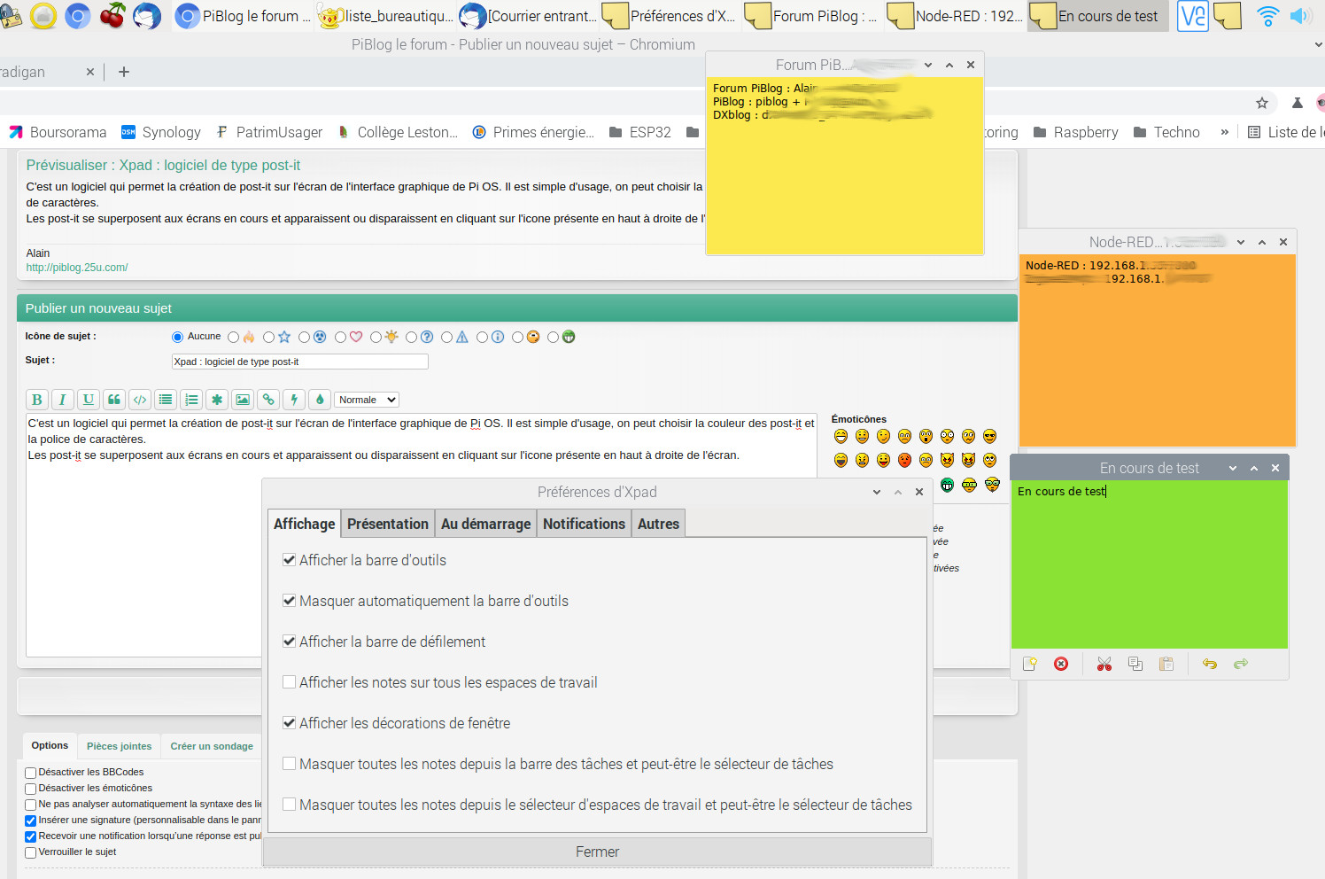Click the Sujet text field
Viewport: 1325px width, 879px height.
click(x=299, y=362)
